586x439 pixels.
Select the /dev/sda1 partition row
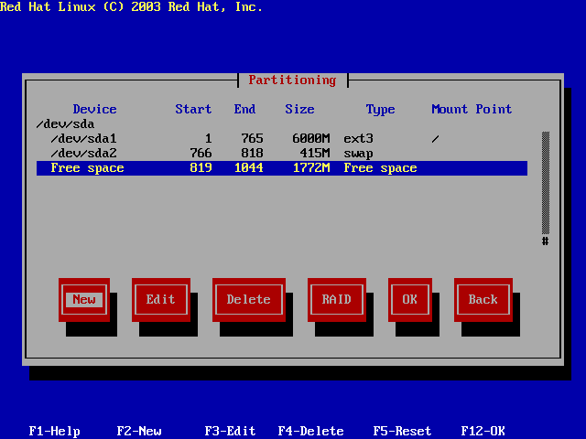[x=282, y=138]
